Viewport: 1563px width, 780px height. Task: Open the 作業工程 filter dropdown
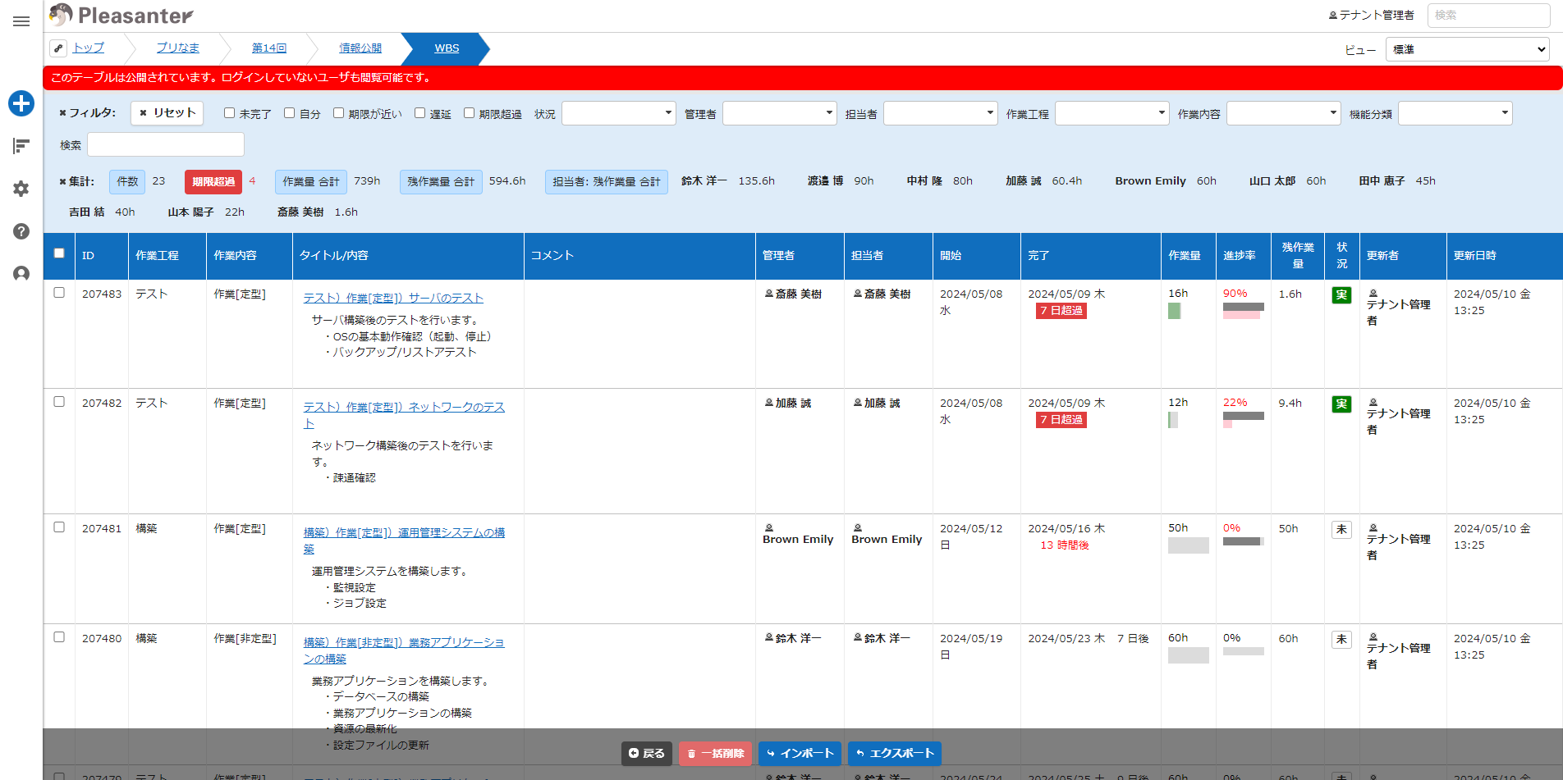coord(1112,113)
